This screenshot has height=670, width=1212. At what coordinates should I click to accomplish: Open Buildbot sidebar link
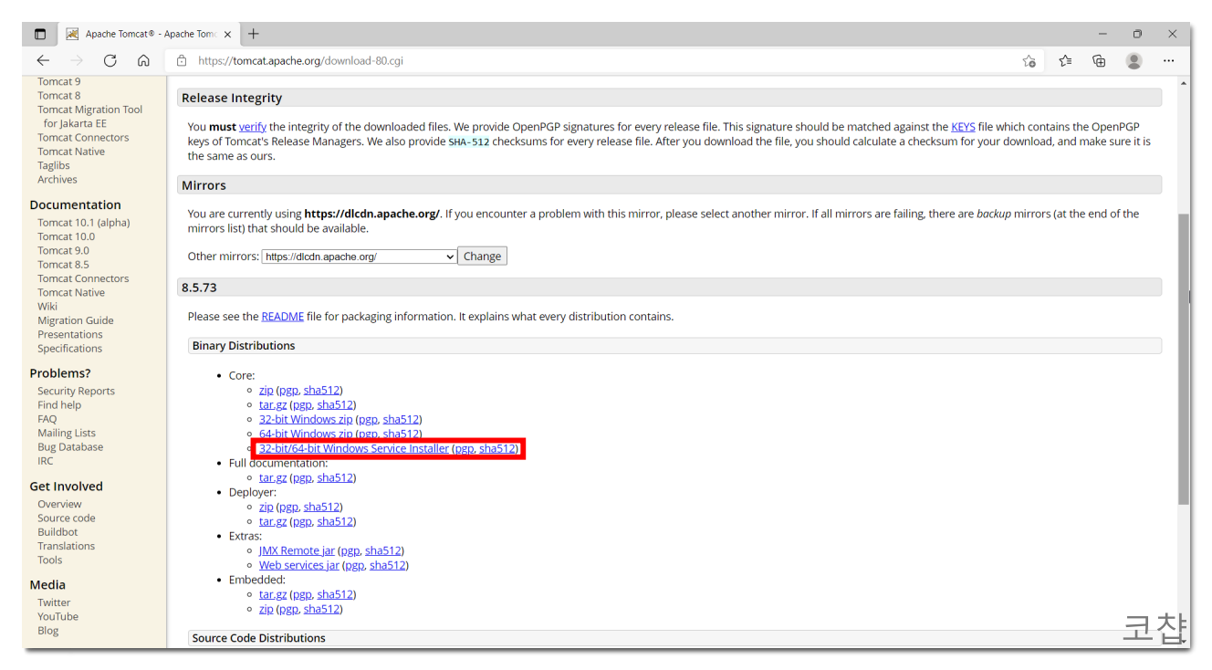pos(57,532)
